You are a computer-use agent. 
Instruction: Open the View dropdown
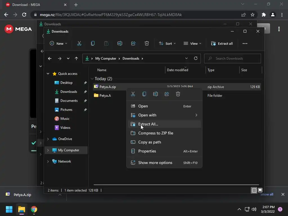[x=192, y=44]
